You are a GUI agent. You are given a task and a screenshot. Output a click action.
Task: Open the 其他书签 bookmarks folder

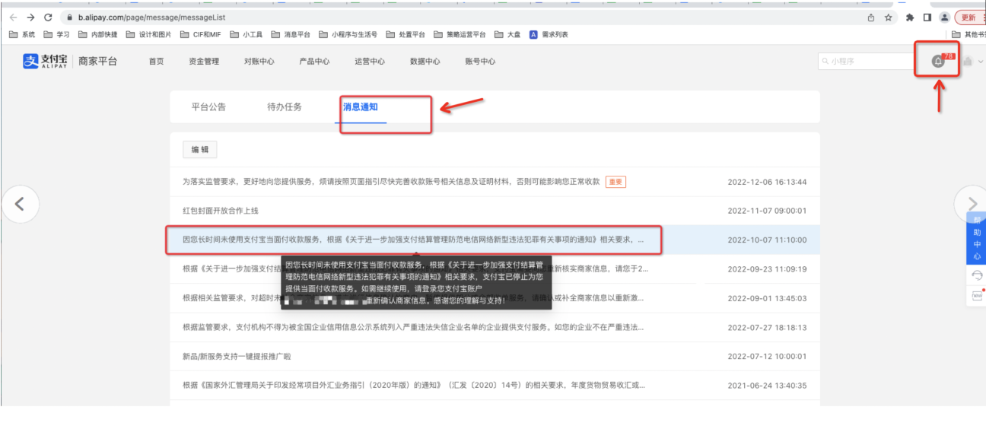click(x=969, y=34)
